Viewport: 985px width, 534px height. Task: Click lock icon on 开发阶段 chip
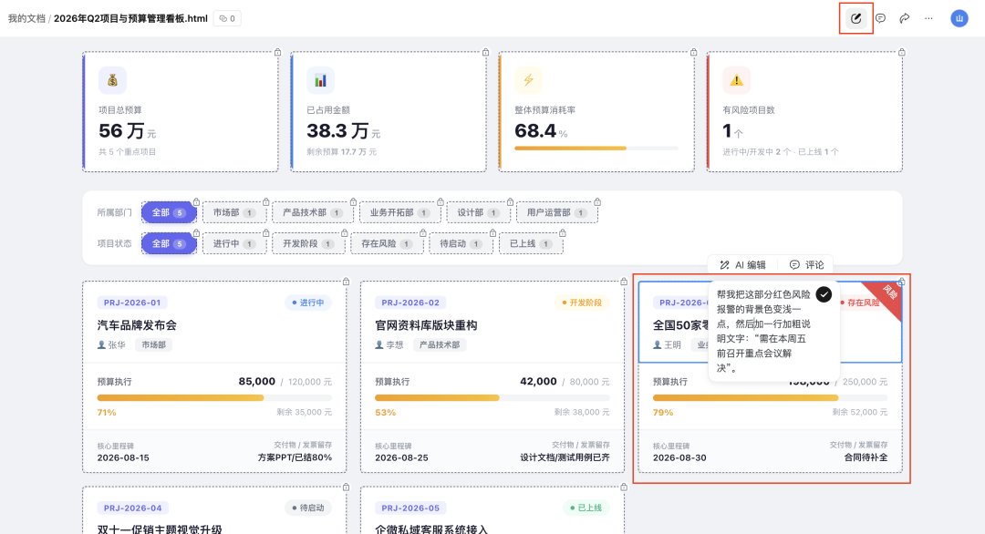344,232
